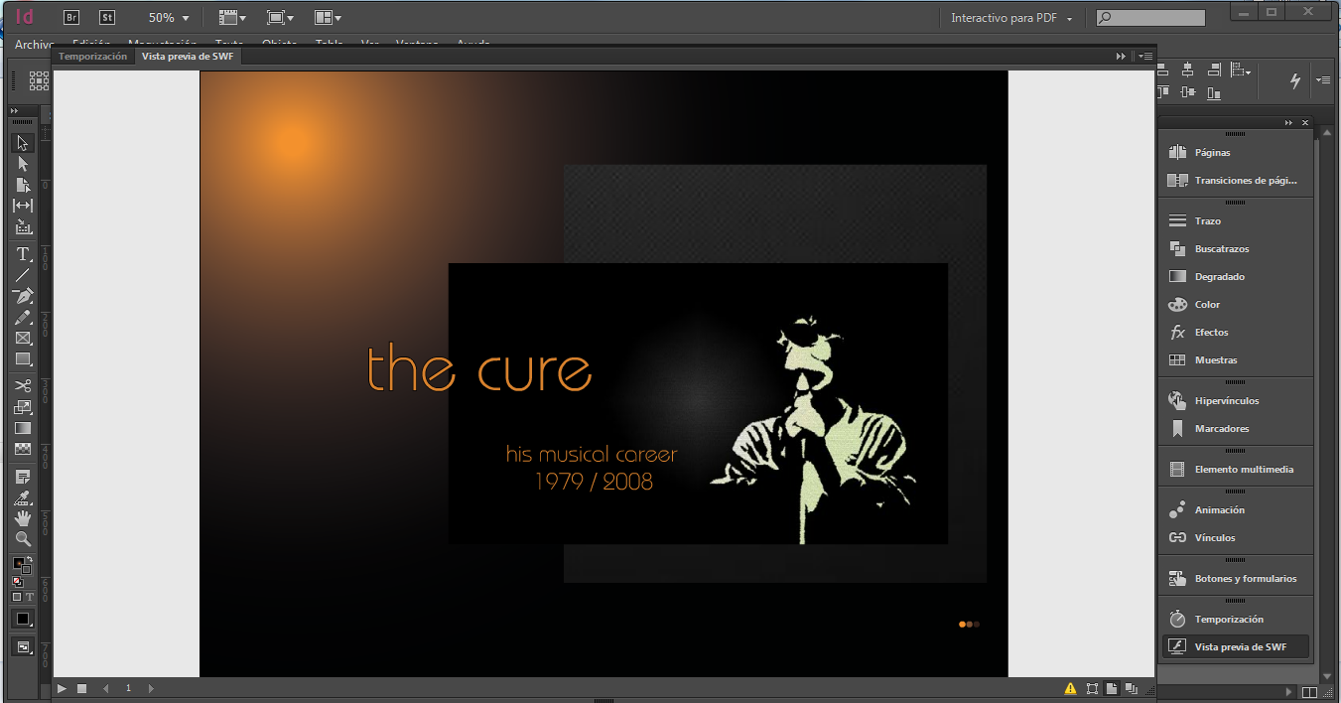Activate the Zoom magnifier tool
The height and width of the screenshot is (703, 1341).
tap(23, 539)
